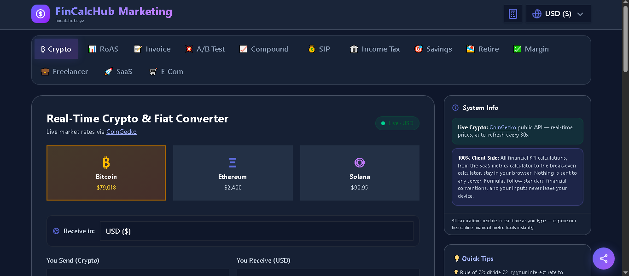Click the Savings target icon
Image resolution: width=629 pixels, height=276 pixels.
[x=419, y=49]
